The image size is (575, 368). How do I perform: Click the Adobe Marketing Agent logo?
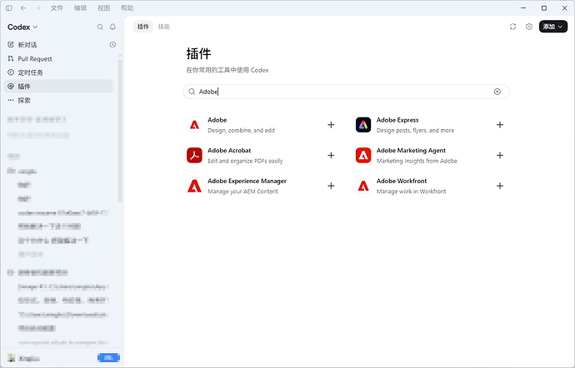point(363,156)
